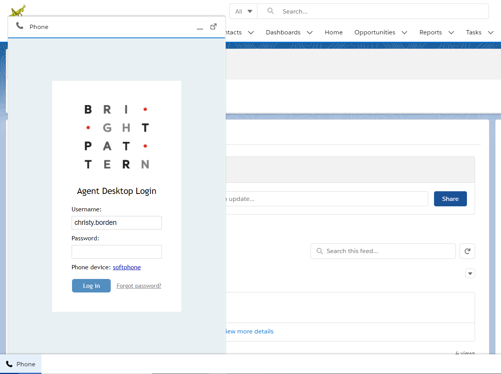This screenshot has height=374, width=501.
Task: Open the Dashboards tab
Action: pyautogui.click(x=283, y=32)
